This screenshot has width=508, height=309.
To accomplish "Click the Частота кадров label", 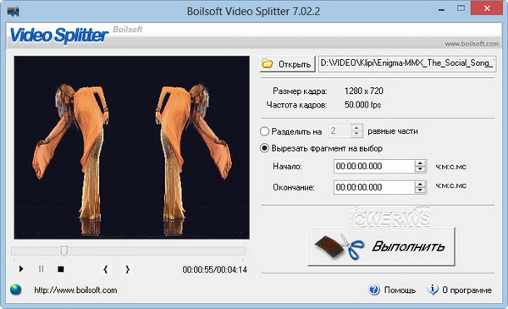I will coord(296,105).
